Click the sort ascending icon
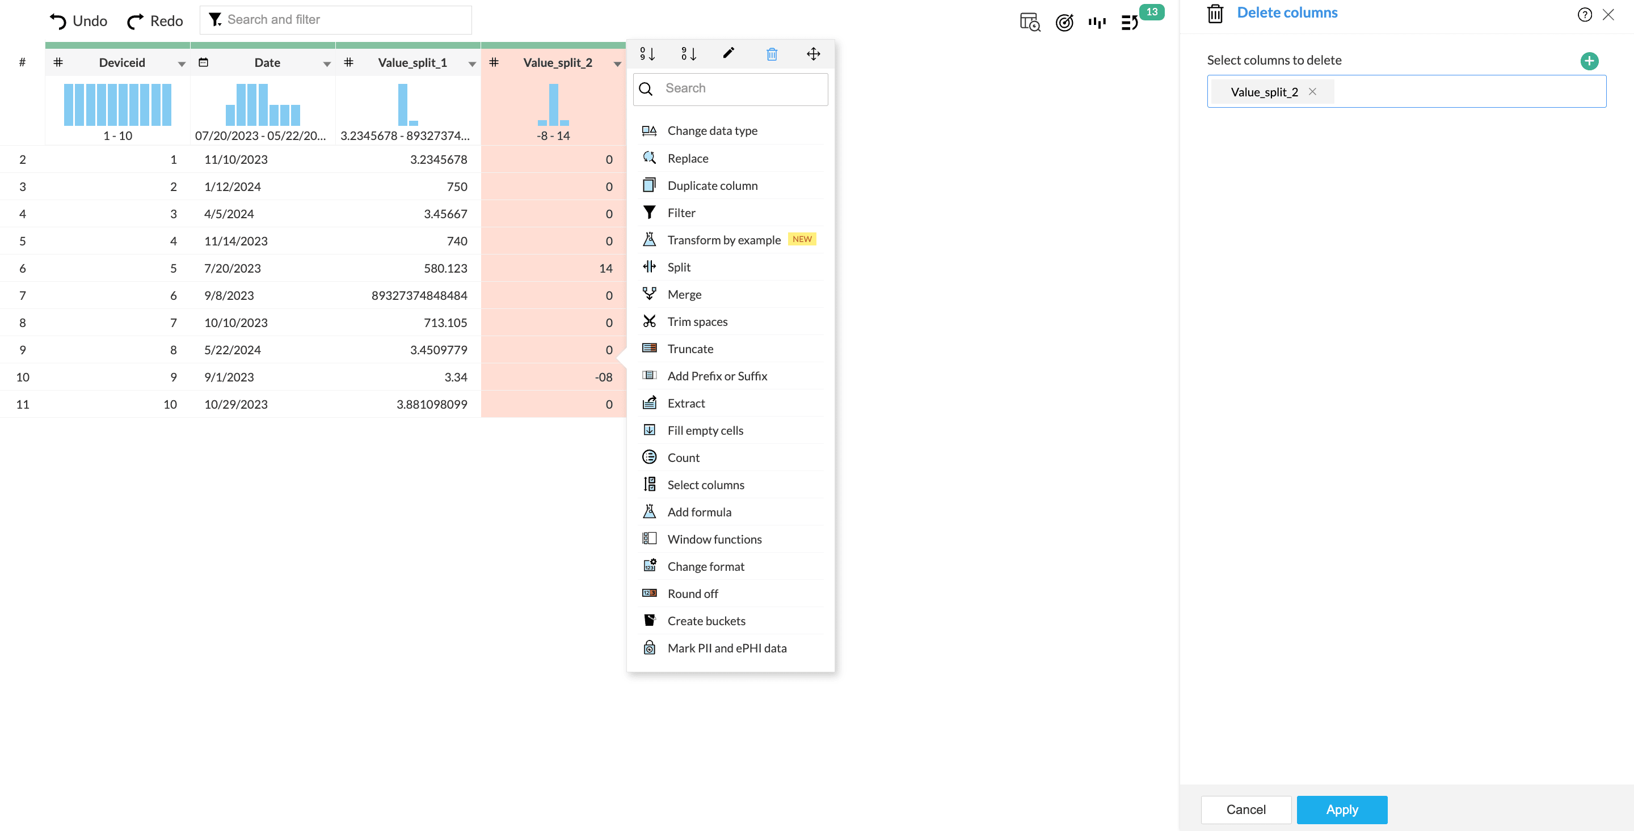The image size is (1634, 831). 647,54
